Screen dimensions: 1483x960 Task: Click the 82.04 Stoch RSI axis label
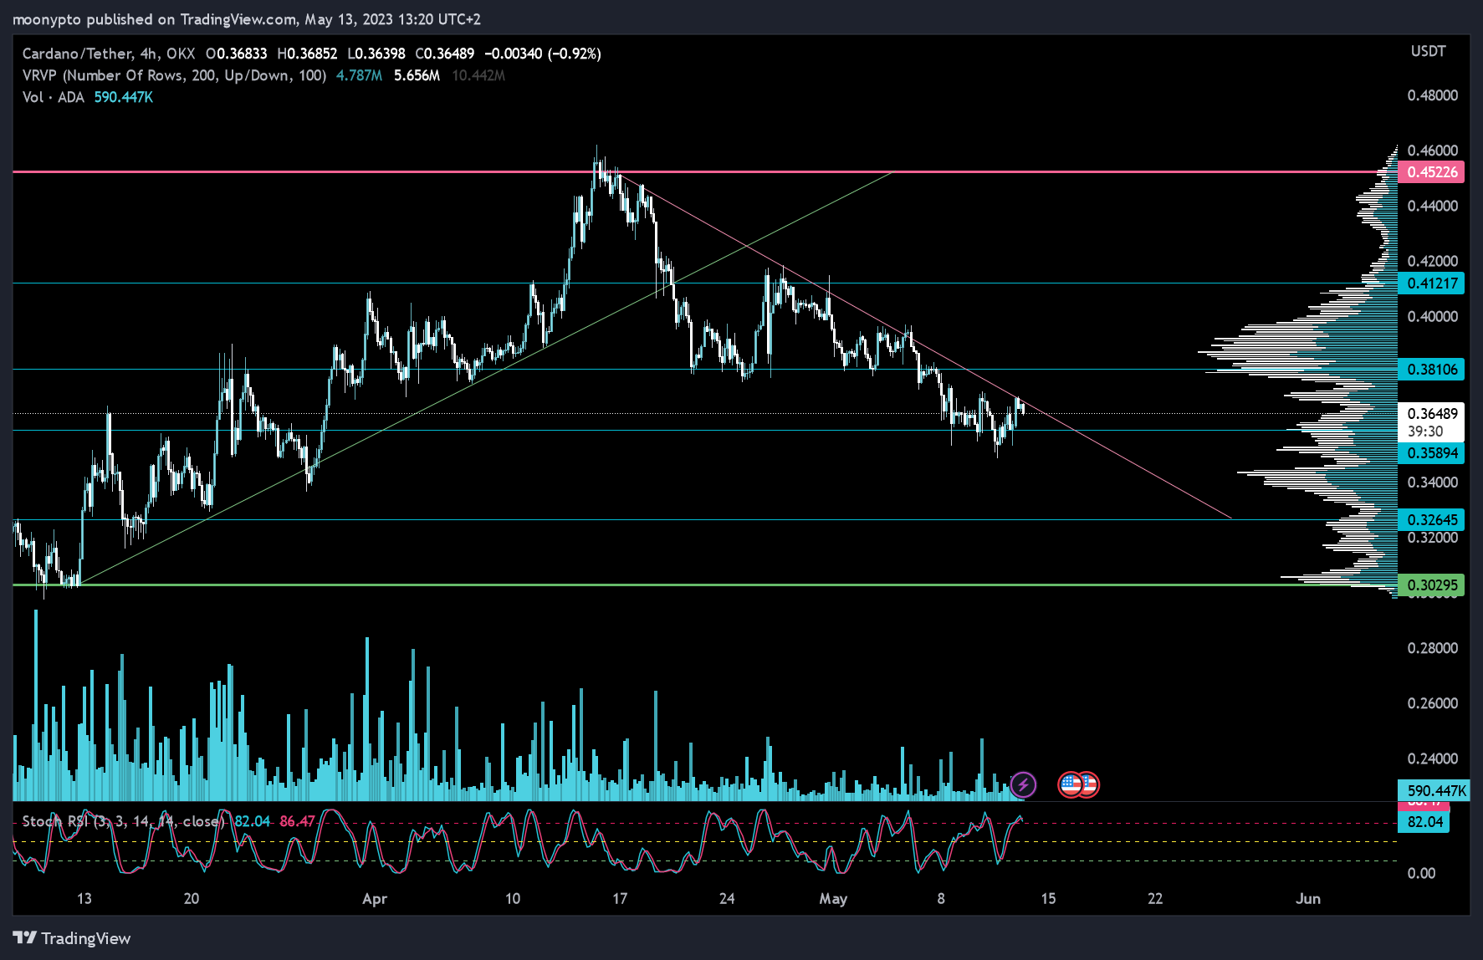coord(1424,821)
